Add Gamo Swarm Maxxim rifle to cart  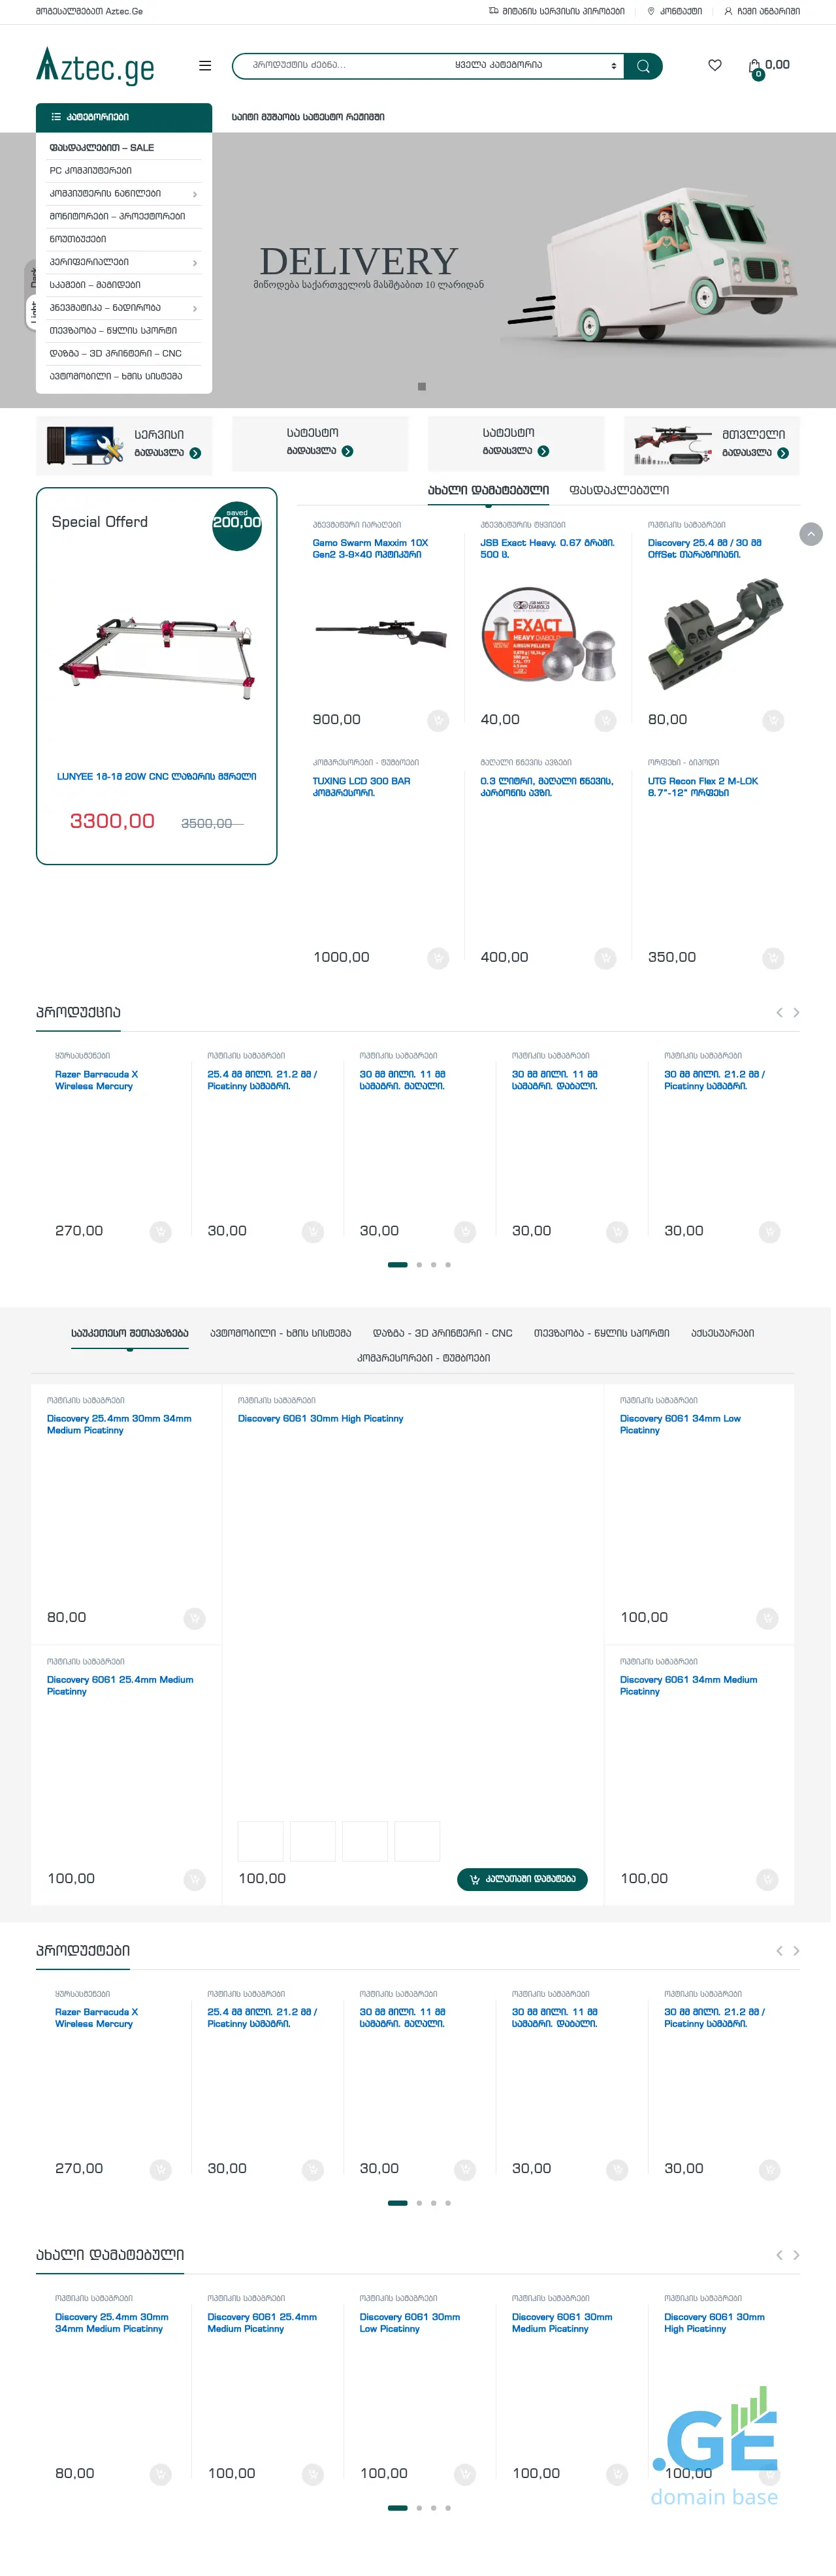437,720
